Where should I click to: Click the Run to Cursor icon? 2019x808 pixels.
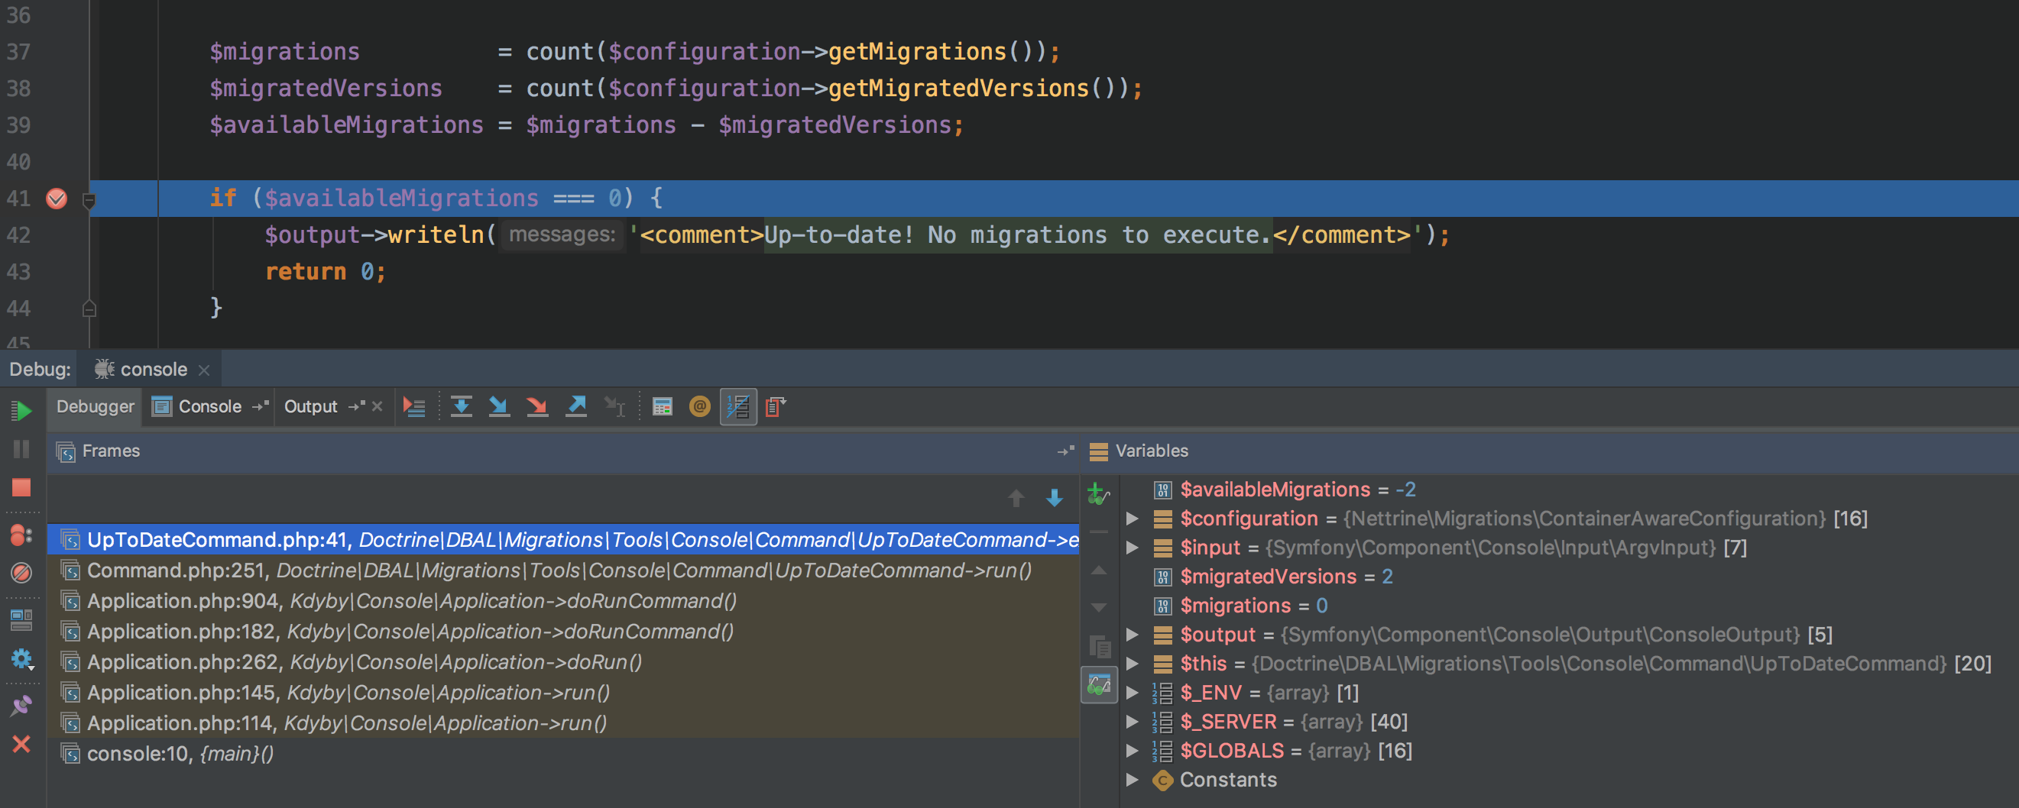pyautogui.click(x=614, y=407)
